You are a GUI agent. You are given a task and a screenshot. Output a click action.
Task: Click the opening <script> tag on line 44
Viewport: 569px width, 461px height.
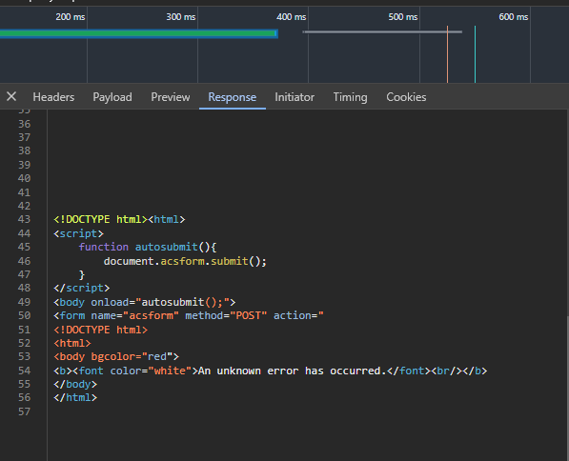click(78, 233)
